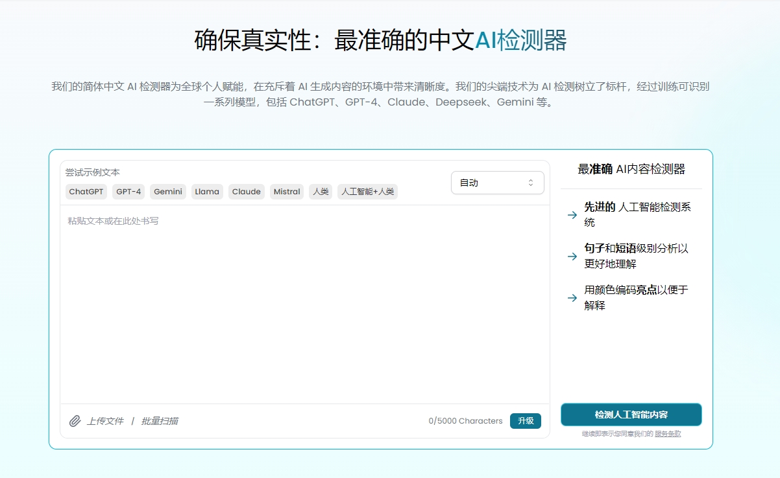This screenshot has width=780, height=478.
Task: Choose the GPT-4 sample text chip
Action: coord(128,192)
